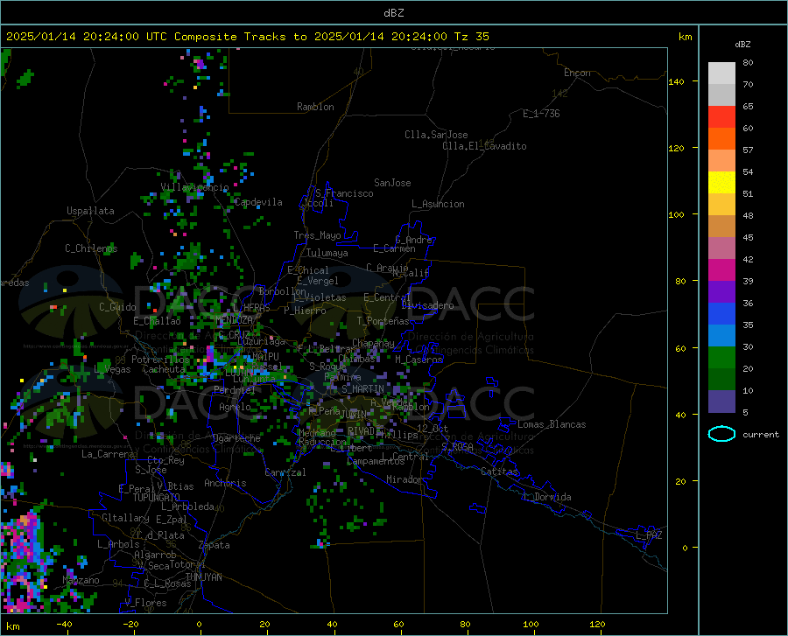Select the 'Manzano' place label
This screenshot has width=788, height=636.
pos(81,580)
